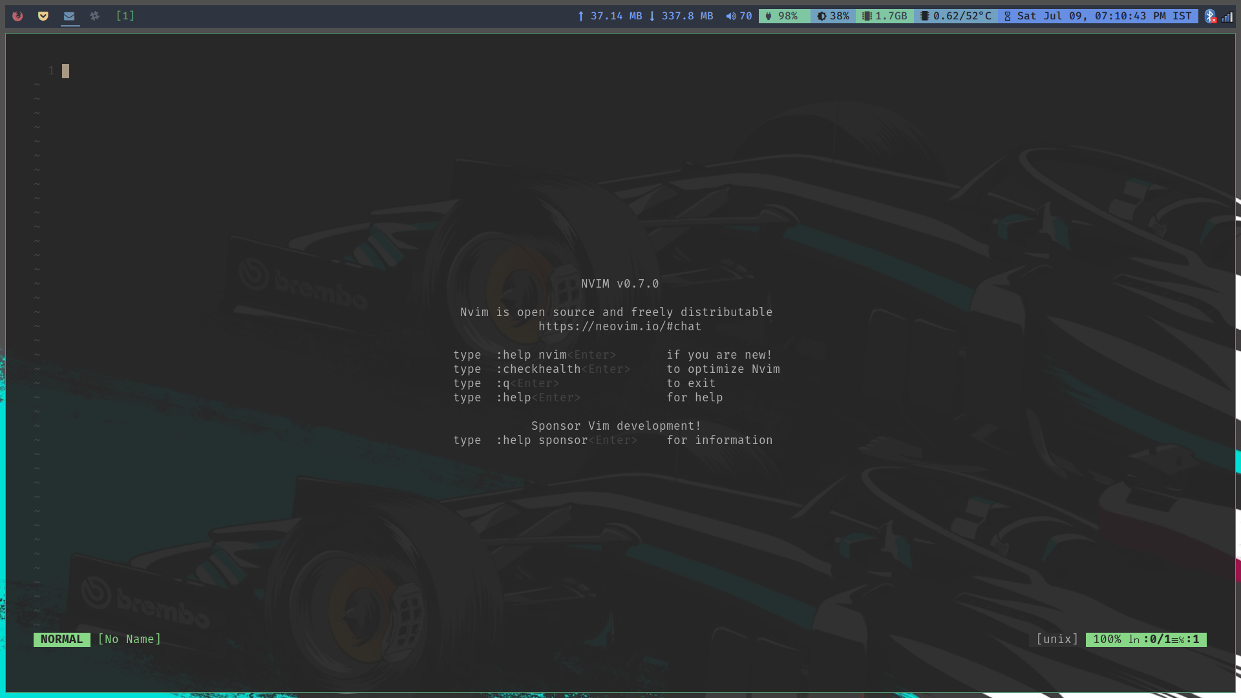Open the gear settings workspace icon
The image size is (1241, 698).
point(95,16)
